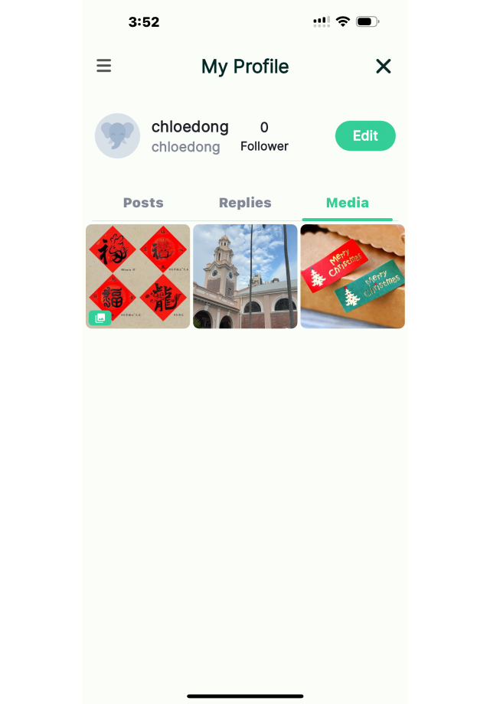View the 0 Follower count

click(x=264, y=136)
